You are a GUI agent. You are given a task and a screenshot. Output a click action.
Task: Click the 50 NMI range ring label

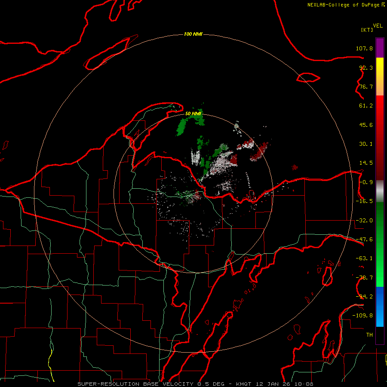(x=193, y=114)
